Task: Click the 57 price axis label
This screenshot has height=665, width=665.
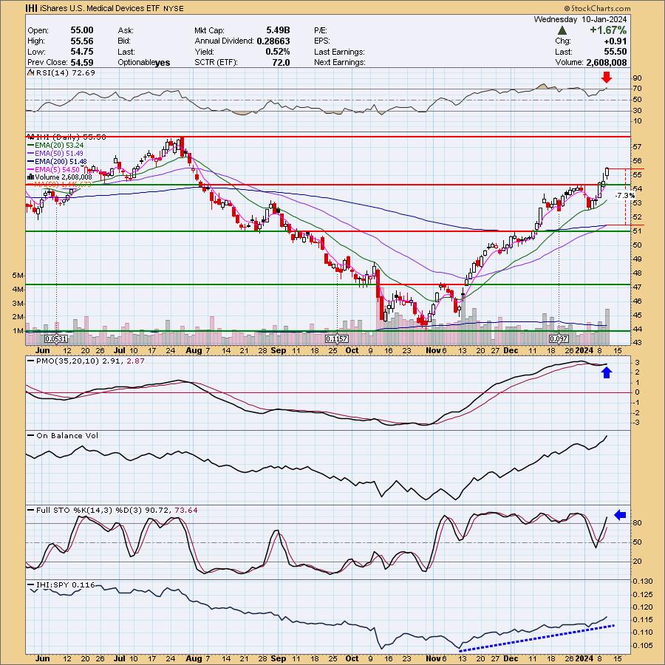Action: [637, 147]
